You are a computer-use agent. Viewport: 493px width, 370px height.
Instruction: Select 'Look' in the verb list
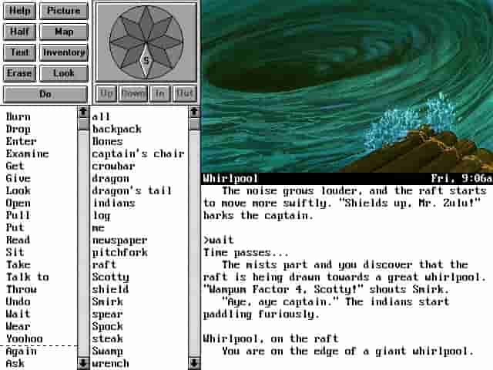click(18, 190)
